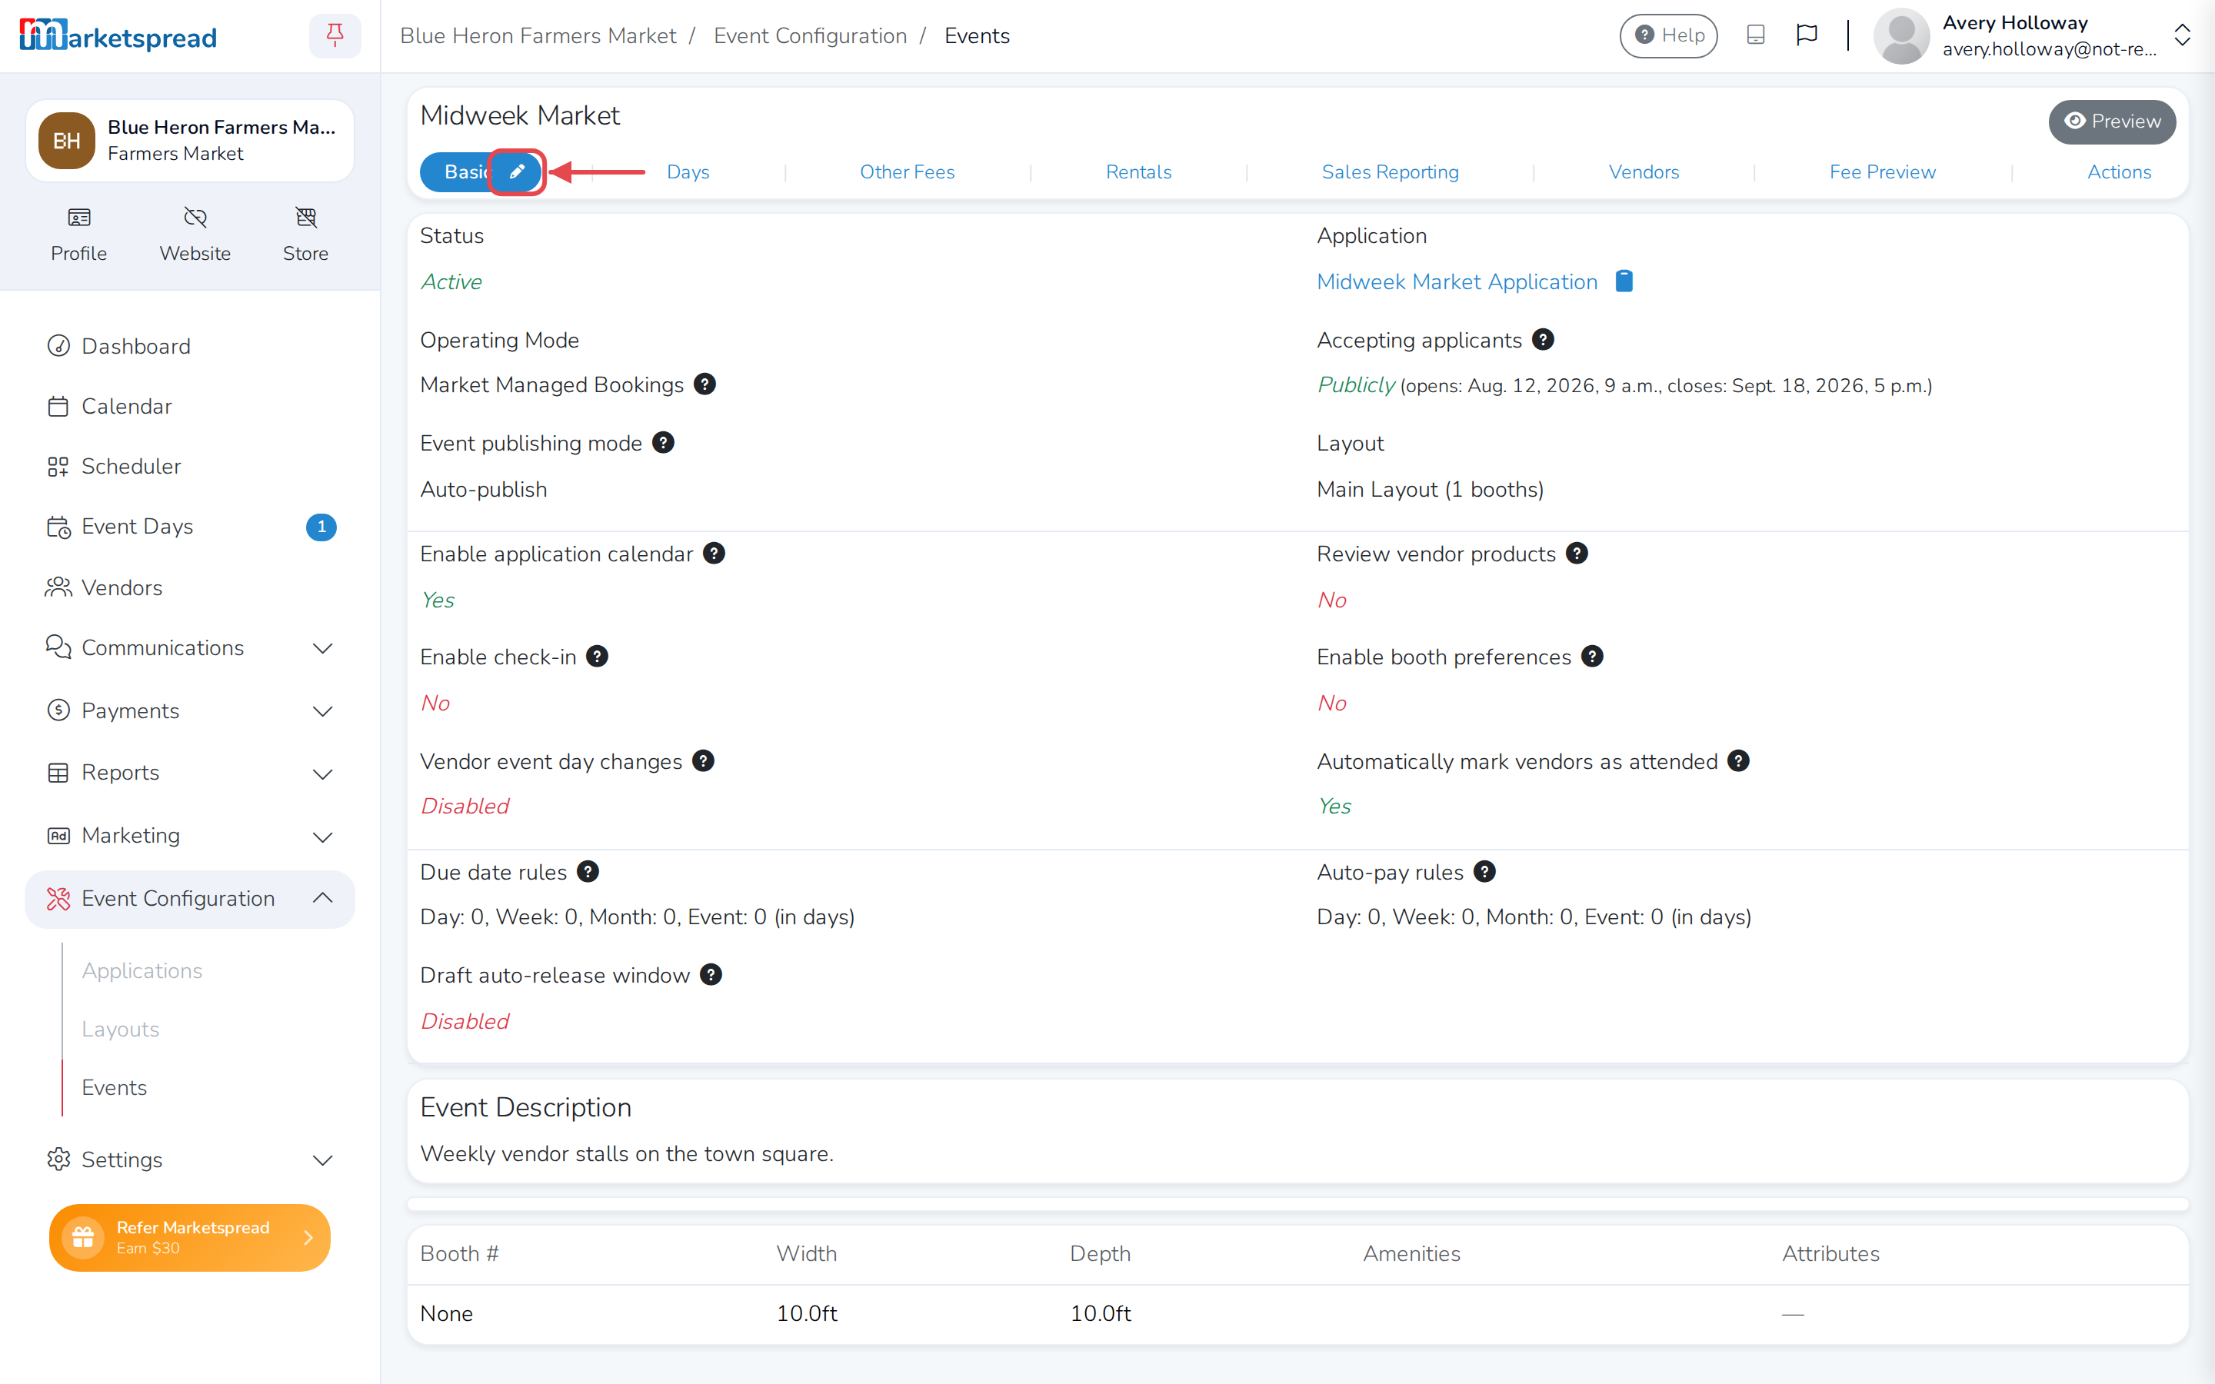Click the book documentation icon in header

[x=1756, y=35]
